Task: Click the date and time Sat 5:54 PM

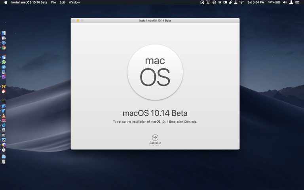Action: click(x=256, y=2)
